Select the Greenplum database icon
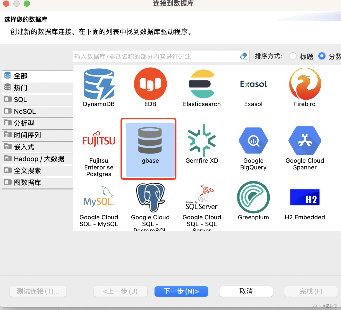Image resolution: width=341 pixels, height=310 pixels. 253,197
